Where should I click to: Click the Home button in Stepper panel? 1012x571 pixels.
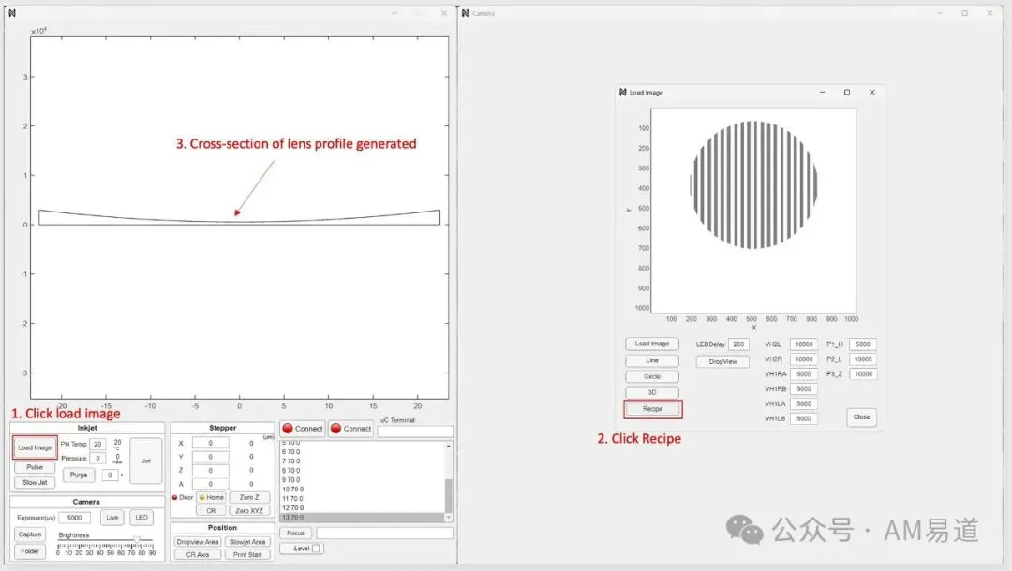[211, 498]
